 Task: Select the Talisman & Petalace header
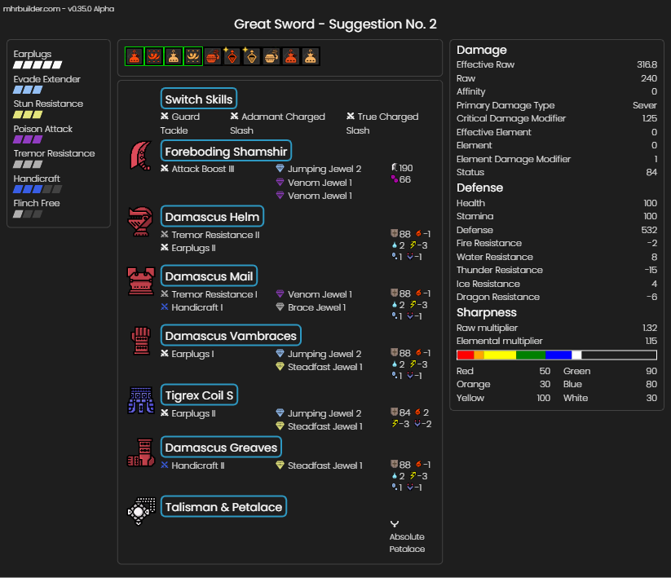[x=223, y=506]
